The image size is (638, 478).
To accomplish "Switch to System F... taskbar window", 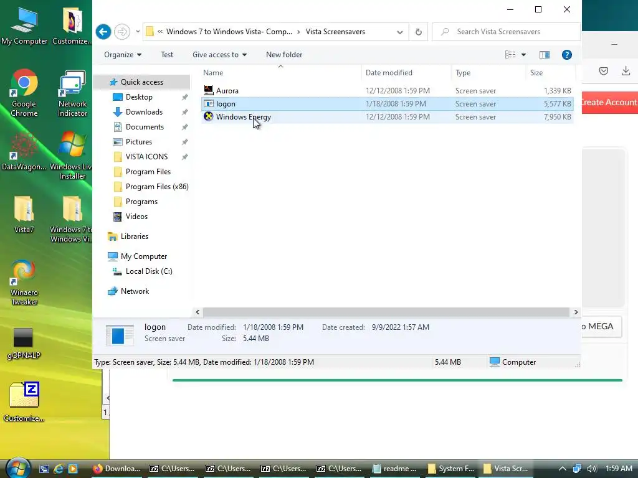I will 451,469.
